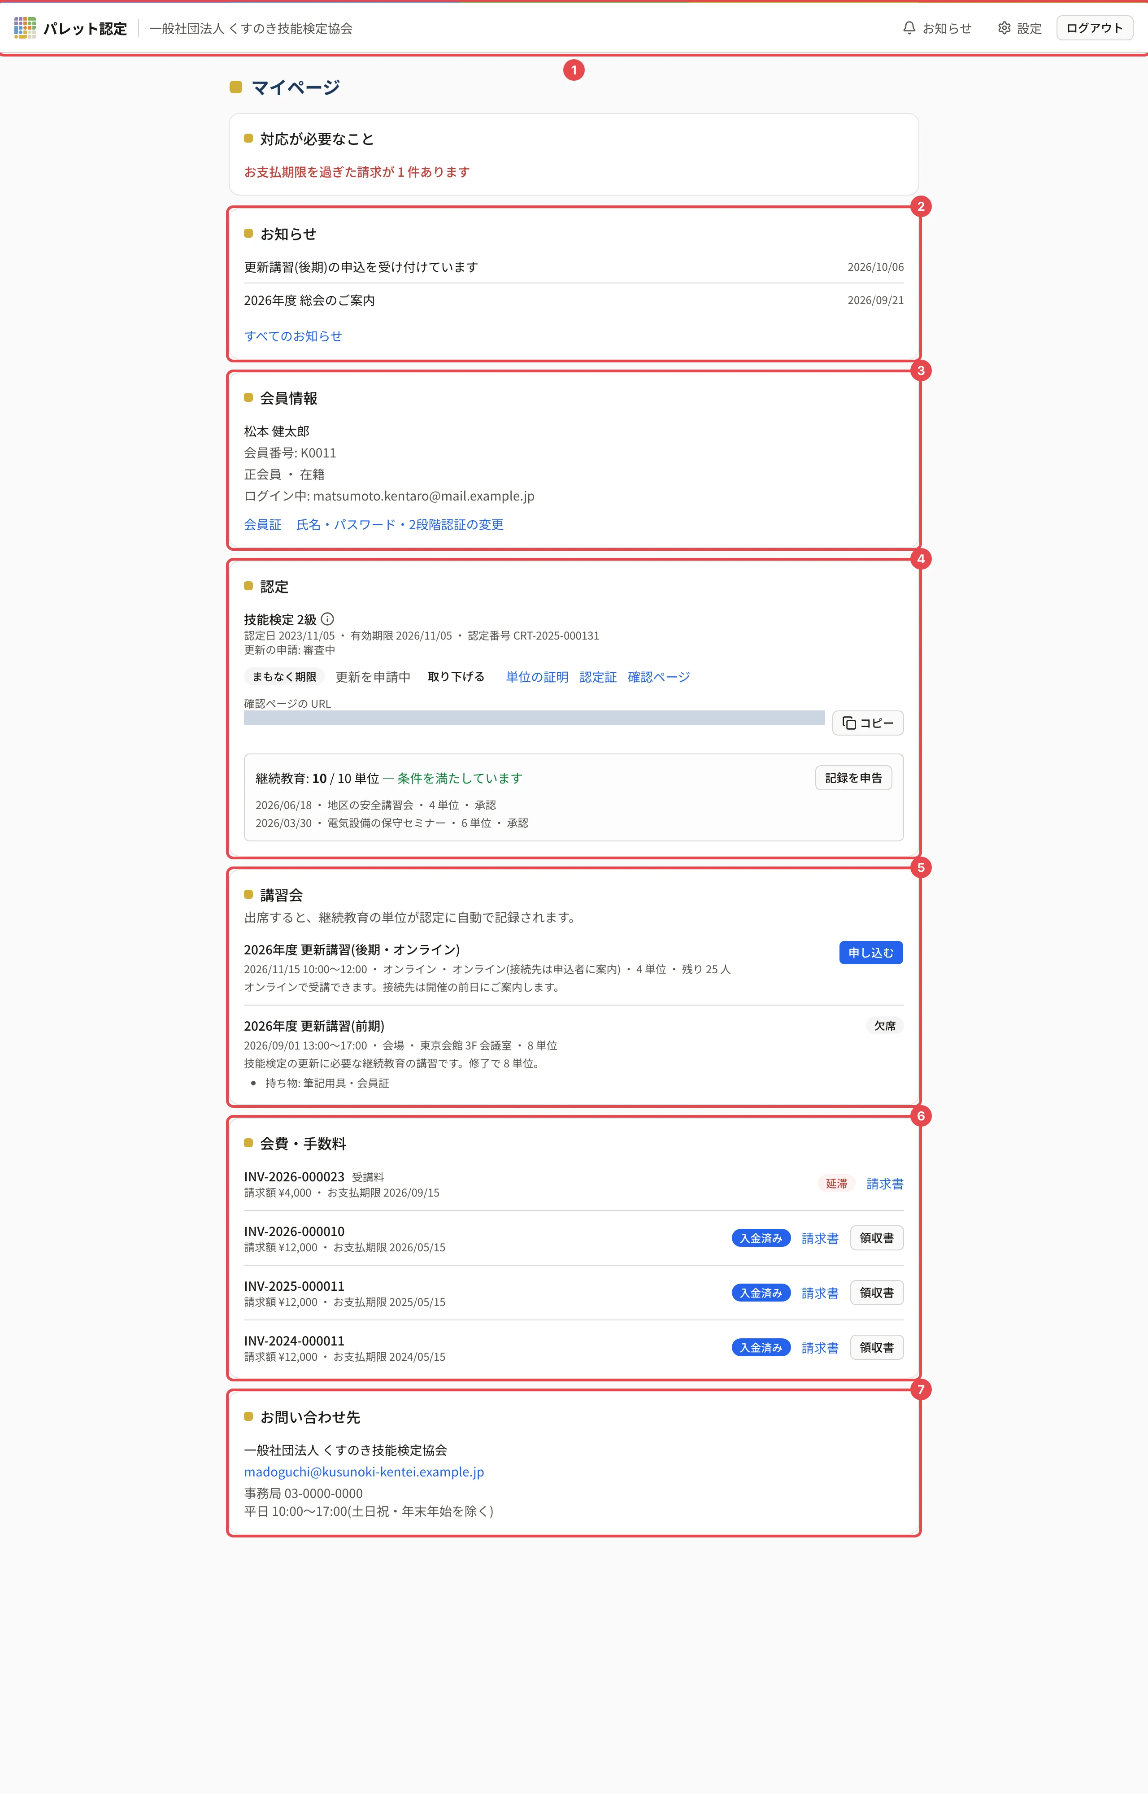Click the 一般社団法人 くすのき技能検定協会 header text

[x=251, y=28]
